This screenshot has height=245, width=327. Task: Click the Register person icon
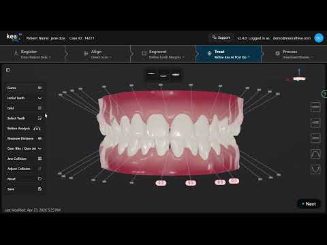coord(16,54)
